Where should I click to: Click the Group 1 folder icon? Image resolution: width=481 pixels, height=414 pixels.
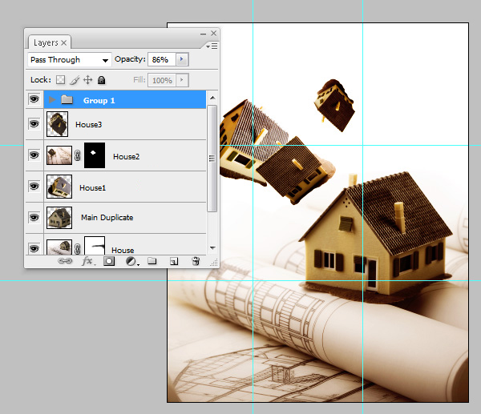(67, 100)
